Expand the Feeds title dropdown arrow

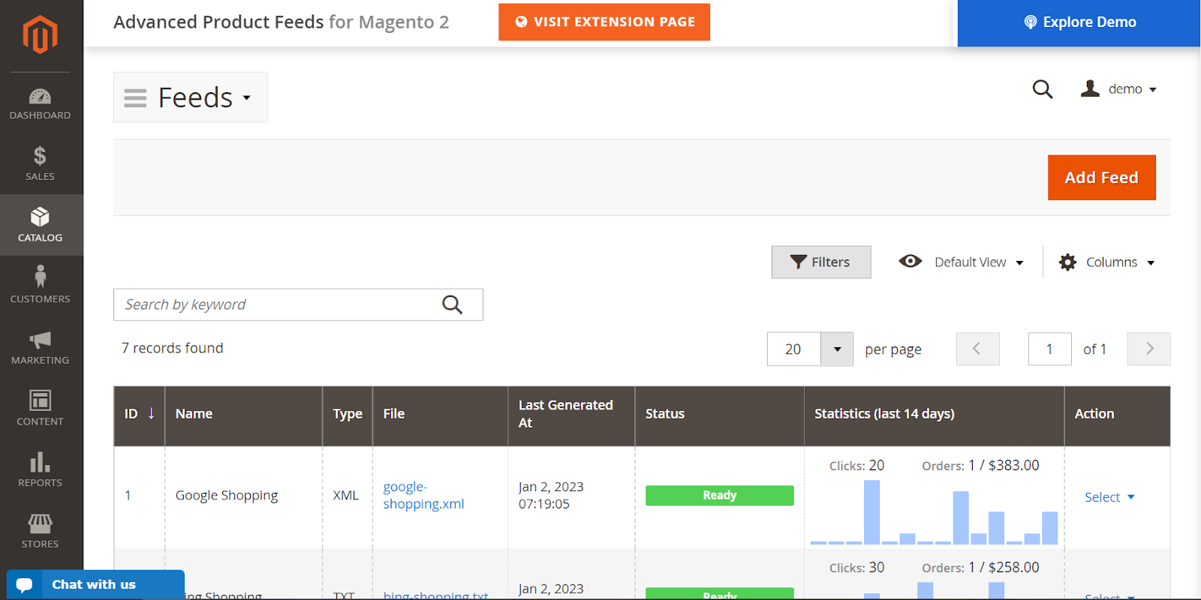click(246, 97)
